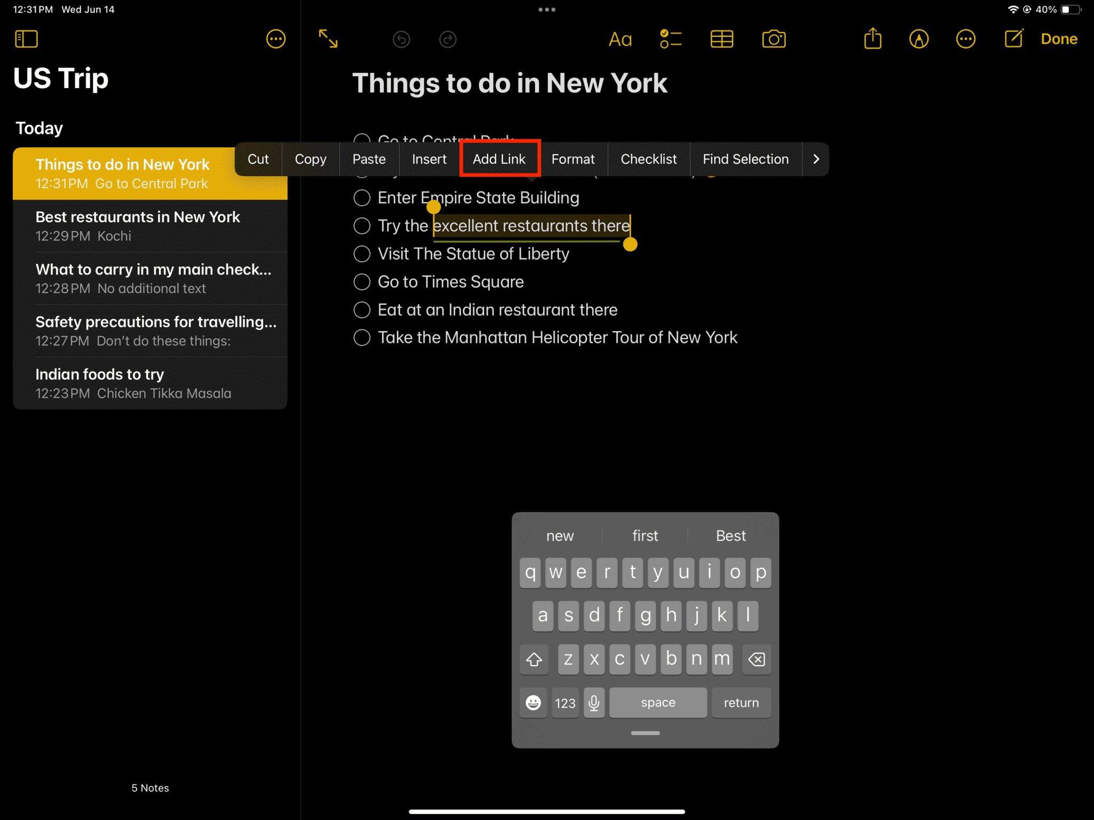Tap the m key on keyboard
Image resolution: width=1094 pixels, height=820 pixels.
pos(722,659)
